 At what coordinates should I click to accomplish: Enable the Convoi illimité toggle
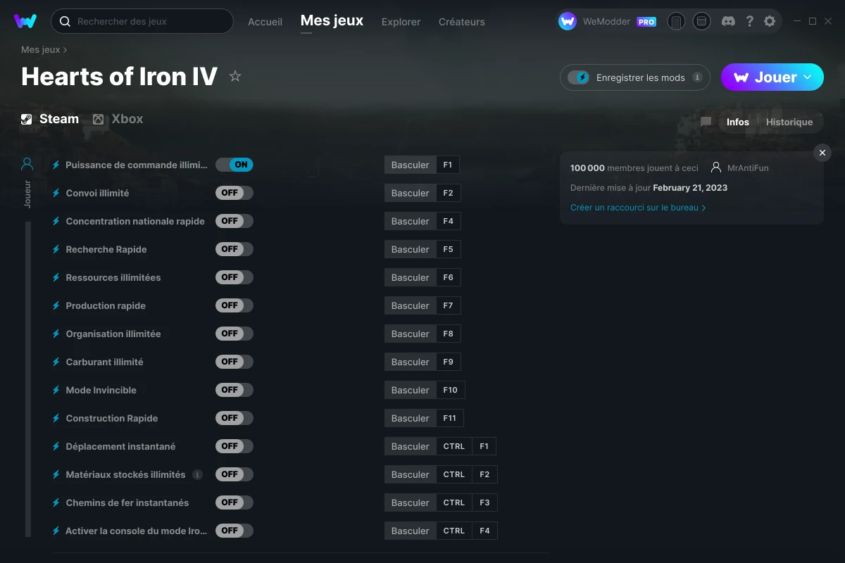pyautogui.click(x=234, y=193)
